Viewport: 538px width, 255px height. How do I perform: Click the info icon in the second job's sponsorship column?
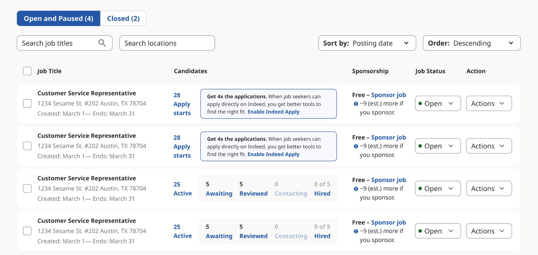pyautogui.click(x=356, y=146)
